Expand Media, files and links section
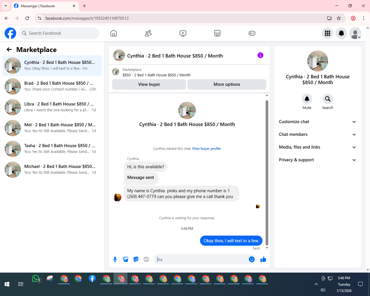The image size is (370, 296). click(x=318, y=147)
